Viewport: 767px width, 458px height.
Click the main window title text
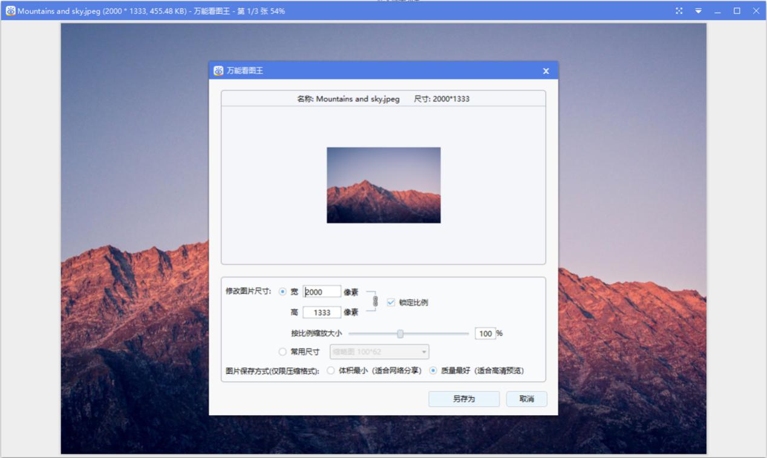tap(151, 11)
